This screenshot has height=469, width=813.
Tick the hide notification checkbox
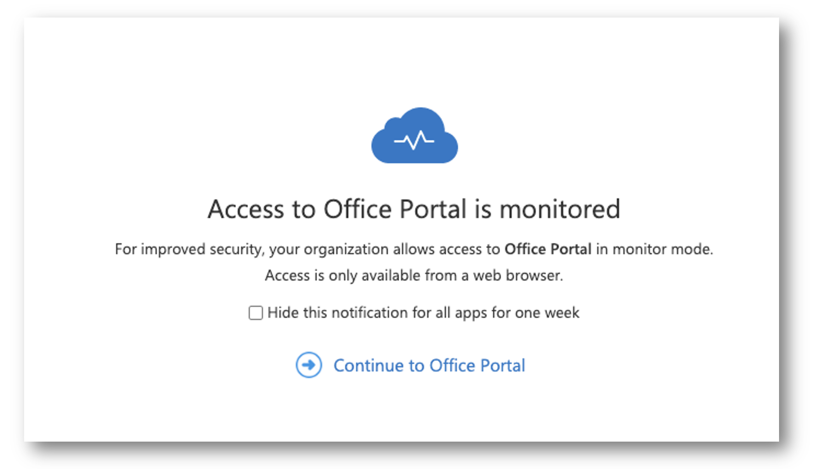[256, 313]
